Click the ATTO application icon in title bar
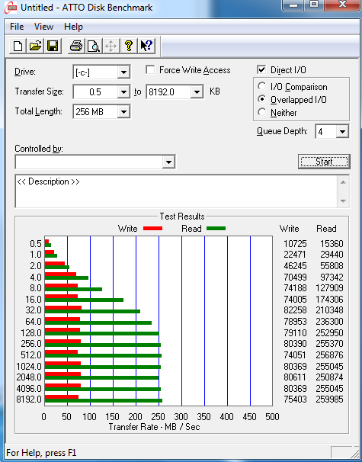 11,8
